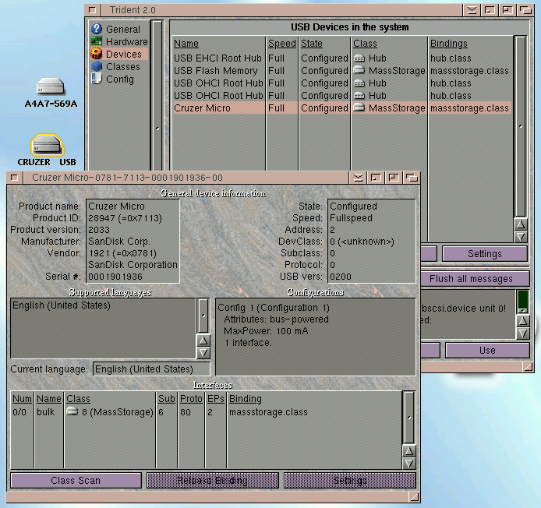541x508 pixels.
Task: Select English (United States) in Supported languages
Action: click(x=103, y=305)
